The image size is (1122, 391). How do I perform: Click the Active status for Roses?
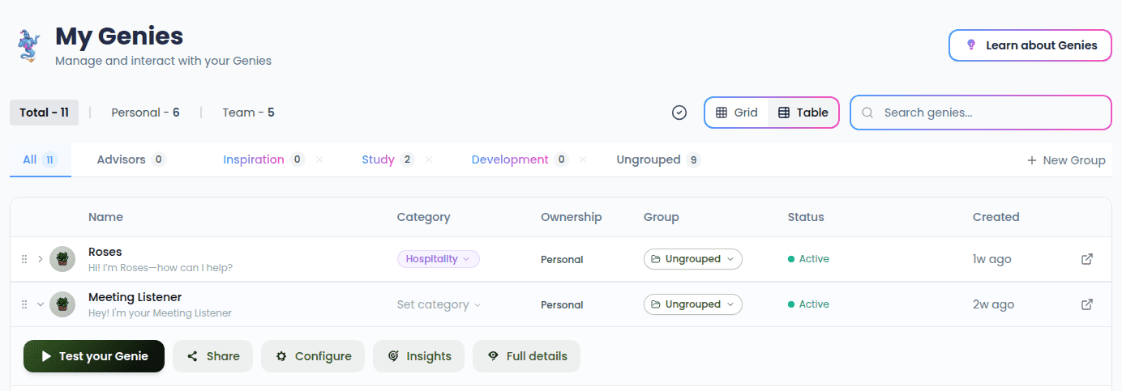pos(808,259)
